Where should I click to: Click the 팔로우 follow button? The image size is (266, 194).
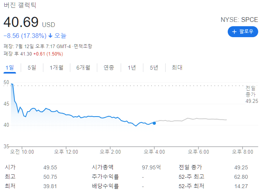[x=243, y=32]
